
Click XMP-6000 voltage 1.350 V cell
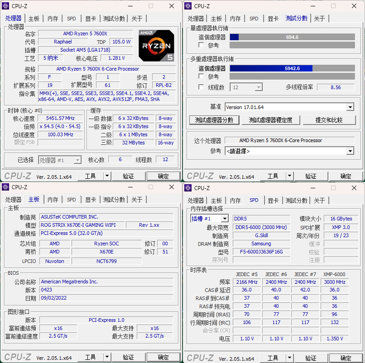335,339
